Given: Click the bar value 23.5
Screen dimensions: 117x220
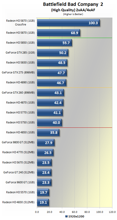Looking at the screenshot, I should 46,163.
